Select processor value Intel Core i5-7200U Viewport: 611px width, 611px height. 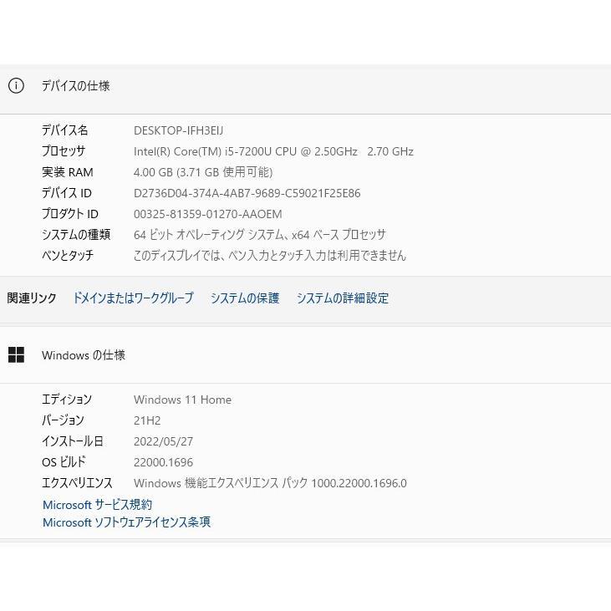[273, 151]
